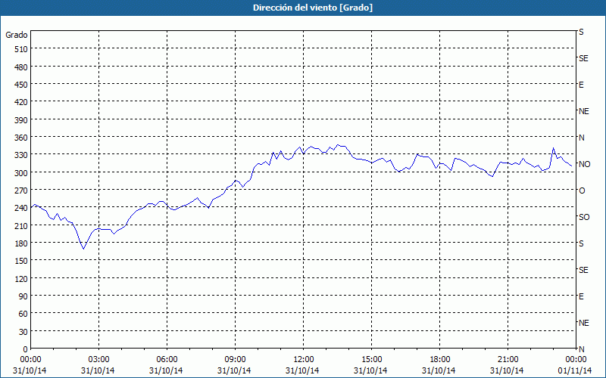This screenshot has width=606, height=378.
Task: Select the 15:00 time label
Action: pyautogui.click(x=371, y=360)
